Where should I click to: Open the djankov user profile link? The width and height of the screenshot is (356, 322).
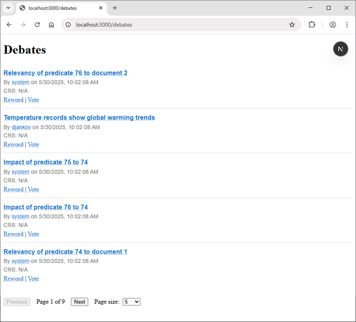[21, 127]
